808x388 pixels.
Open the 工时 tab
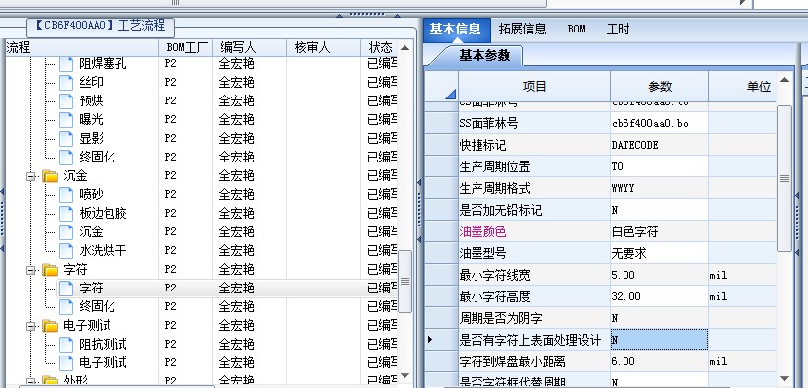pos(618,29)
